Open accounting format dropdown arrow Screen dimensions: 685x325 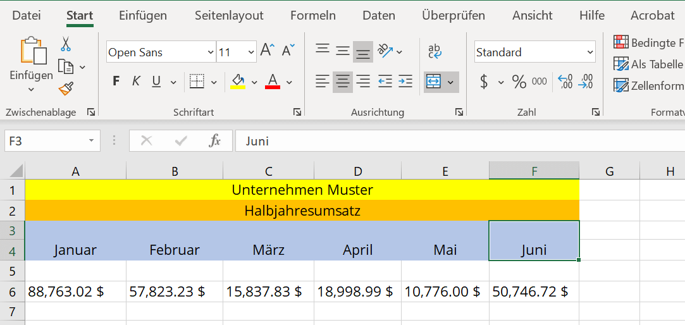click(x=501, y=82)
